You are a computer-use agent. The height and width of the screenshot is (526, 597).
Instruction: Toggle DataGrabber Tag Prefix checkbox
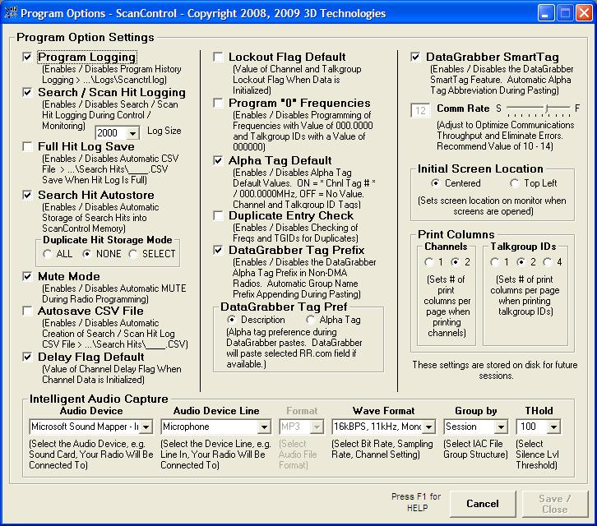(218, 250)
